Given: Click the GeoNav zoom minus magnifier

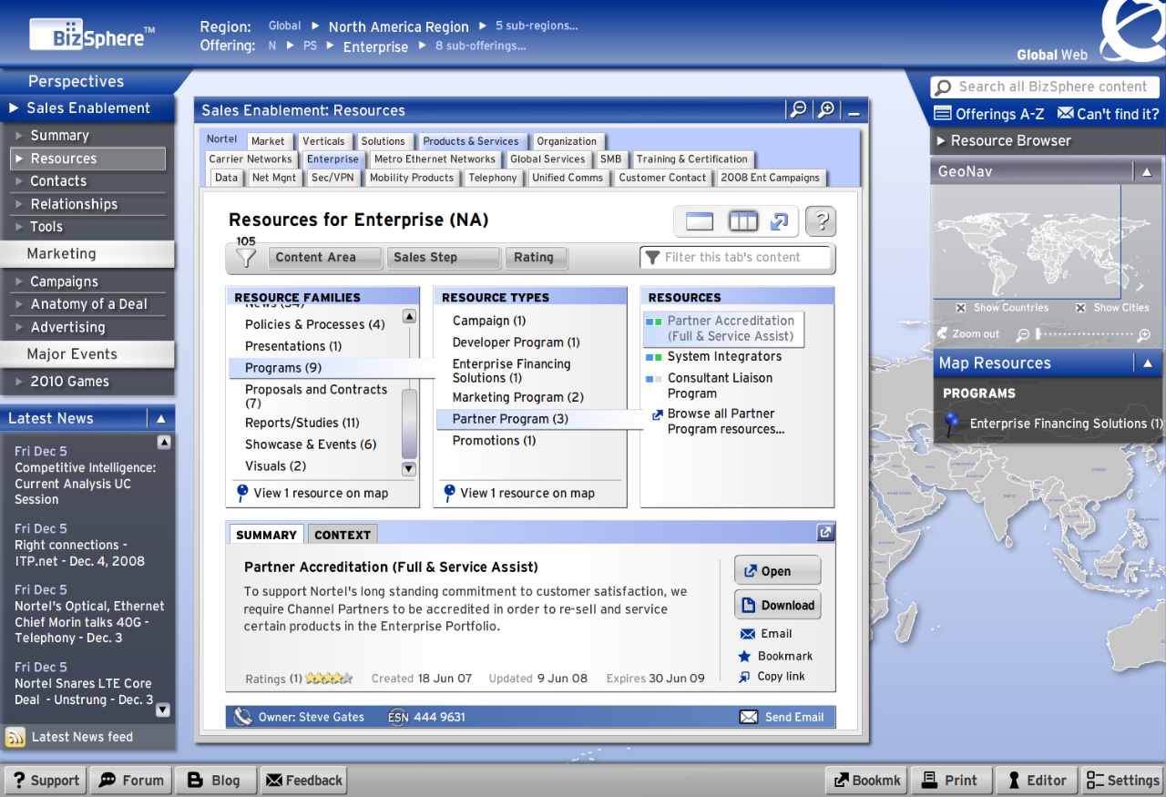Looking at the screenshot, I should pos(1023,334).
